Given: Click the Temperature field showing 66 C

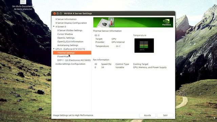Looking at the screenshot, I should click(x=118, y=46).
